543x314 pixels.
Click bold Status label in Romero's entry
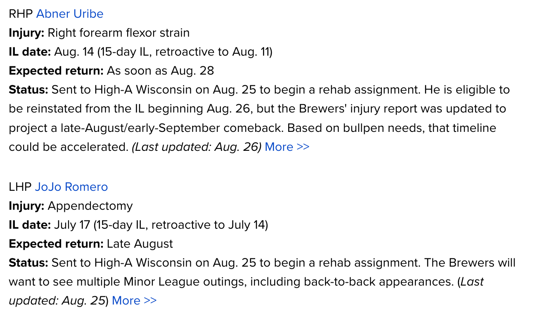[x=28, y=263]
